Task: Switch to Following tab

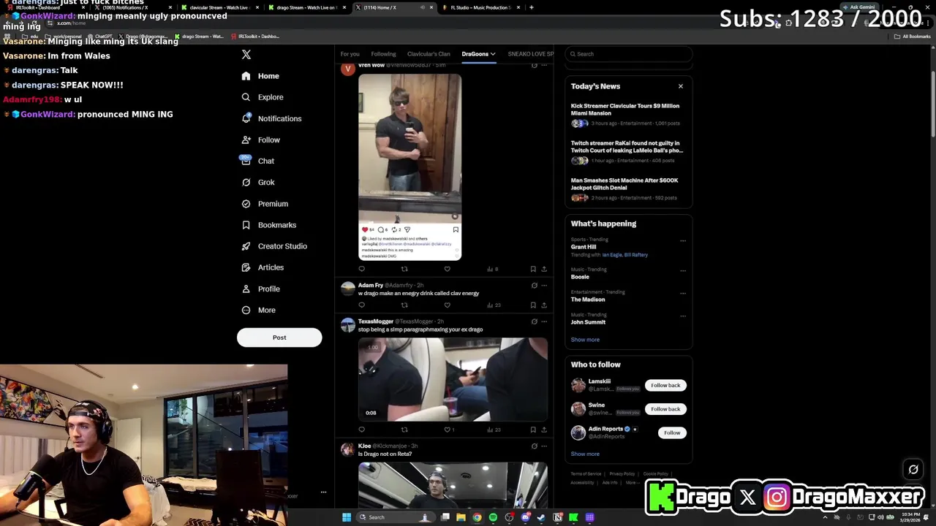Action: (383, 54)
